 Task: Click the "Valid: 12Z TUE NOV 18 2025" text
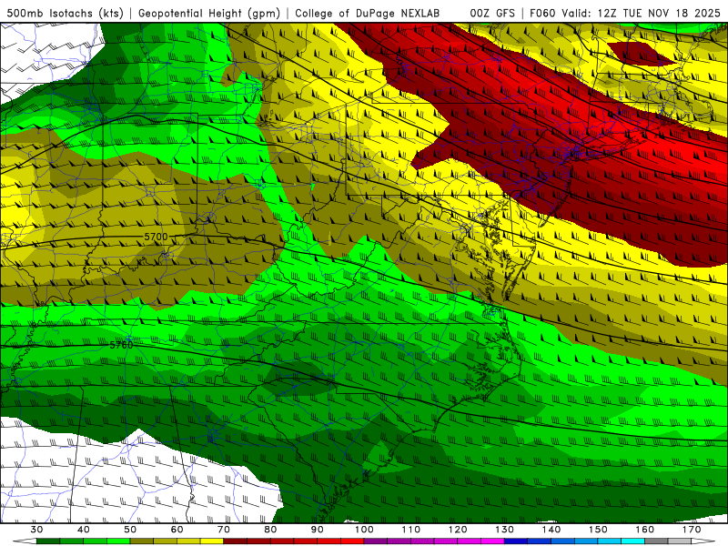coord(642,13)
